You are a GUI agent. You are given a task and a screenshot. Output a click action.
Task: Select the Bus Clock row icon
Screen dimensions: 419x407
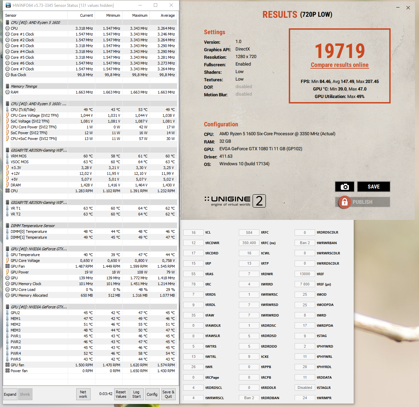(x=8, y=75)
